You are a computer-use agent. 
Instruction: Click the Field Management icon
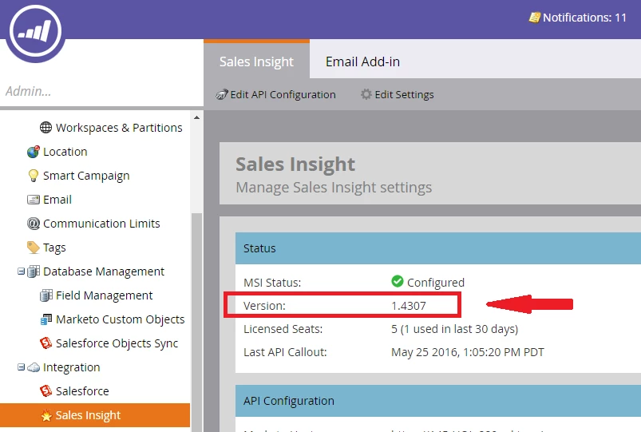coord(46,295)
